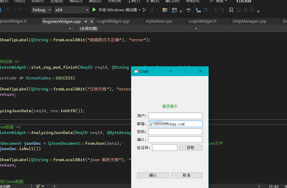Click the Redo toolbar icon
This screenshot has height=188, width=287.
point(20,10)
